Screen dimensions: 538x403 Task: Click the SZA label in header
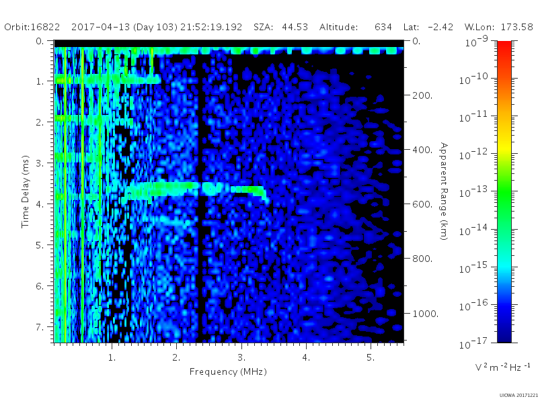tap(263, 27)
